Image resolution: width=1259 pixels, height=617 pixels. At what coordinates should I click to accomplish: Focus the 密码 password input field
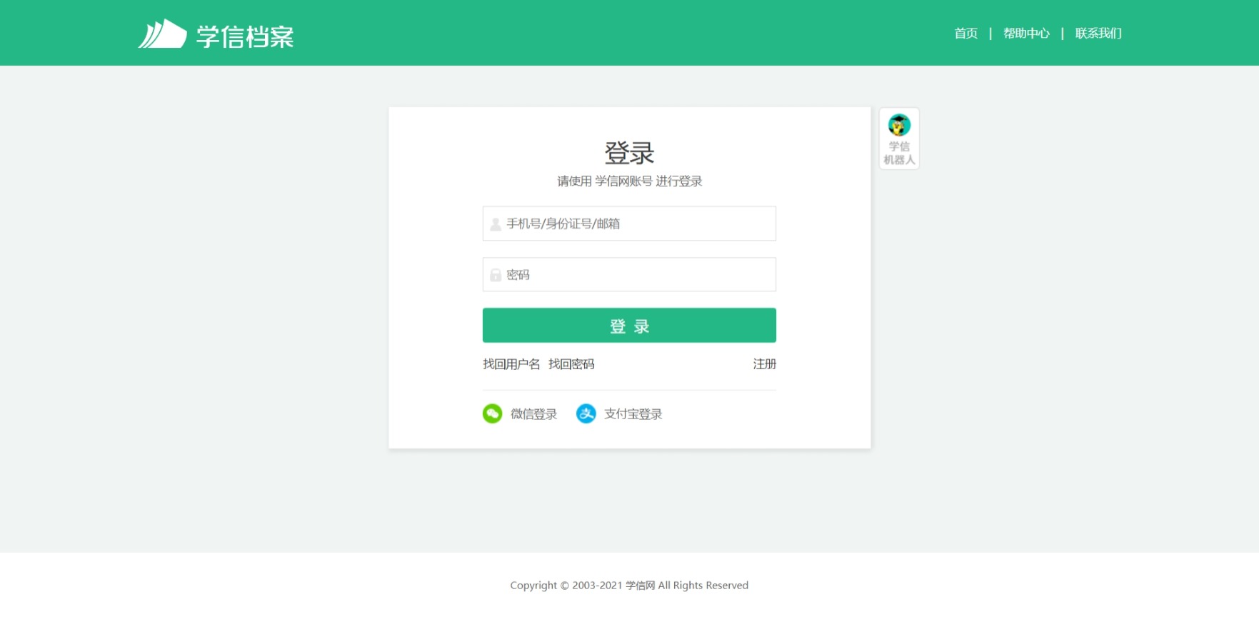point(629,274)
